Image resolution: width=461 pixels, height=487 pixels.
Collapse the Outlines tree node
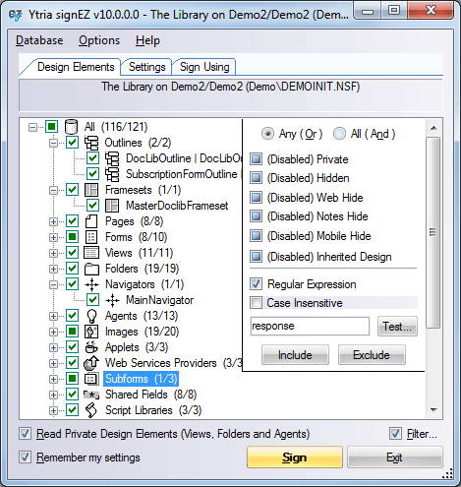point(53,143)
